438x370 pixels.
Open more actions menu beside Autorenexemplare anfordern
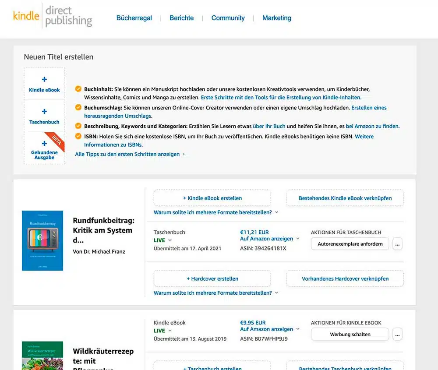[397, 244]
